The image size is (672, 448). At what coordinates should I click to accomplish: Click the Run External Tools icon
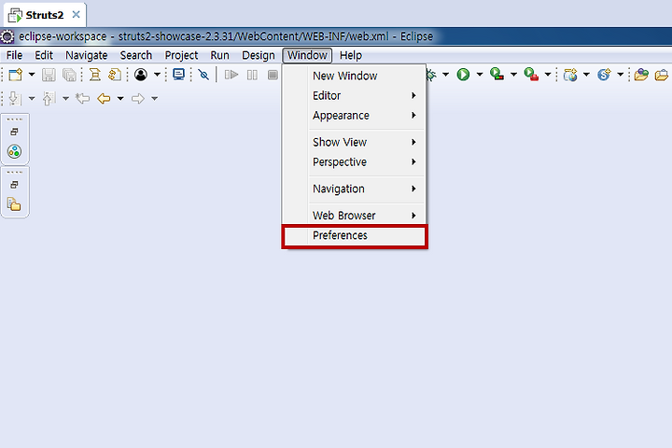[x=531, y=75]
